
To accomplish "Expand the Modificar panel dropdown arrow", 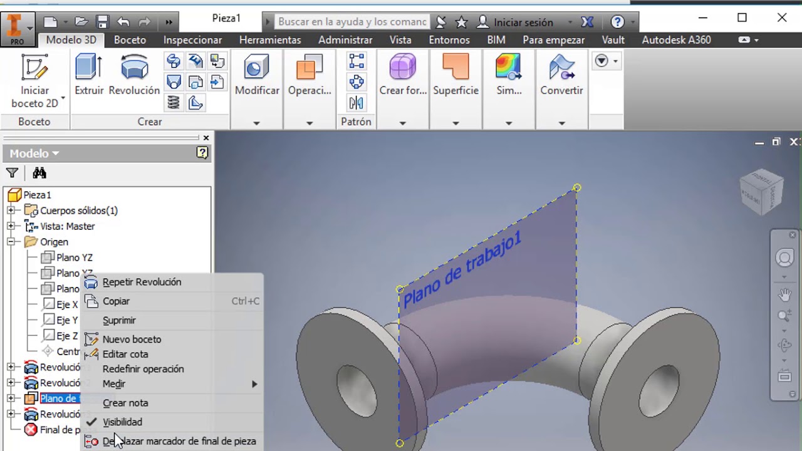I will point(256,123).
